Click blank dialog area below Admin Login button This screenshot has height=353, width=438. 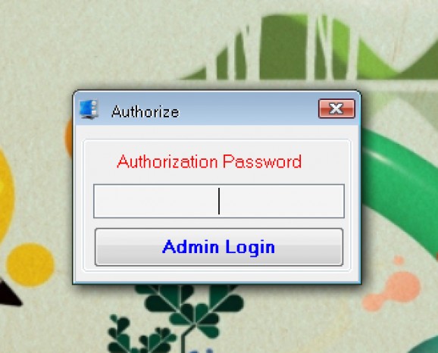pyautogui.click(x=217, y=276)
